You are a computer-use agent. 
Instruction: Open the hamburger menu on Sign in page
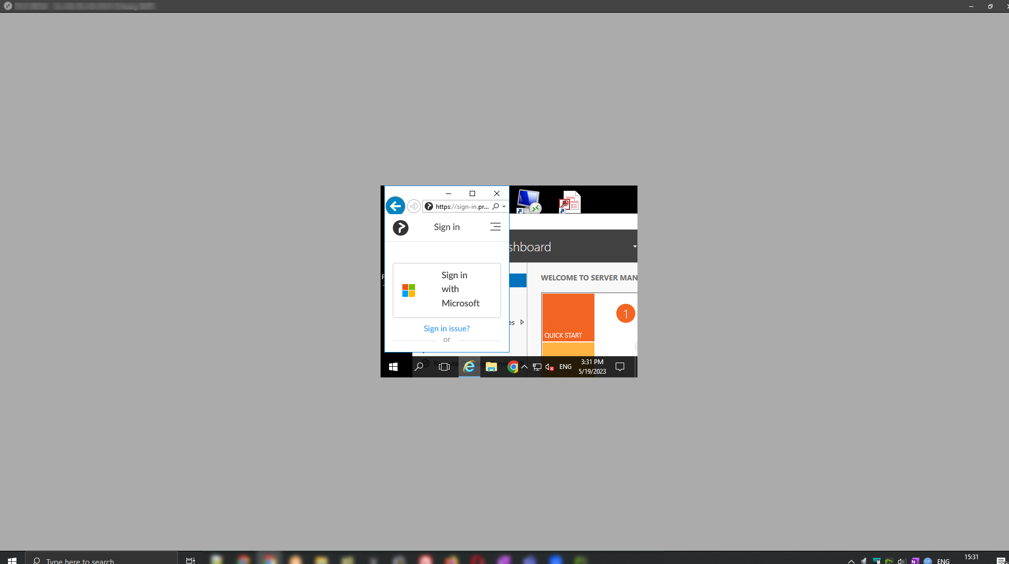[x=495, y=227]
